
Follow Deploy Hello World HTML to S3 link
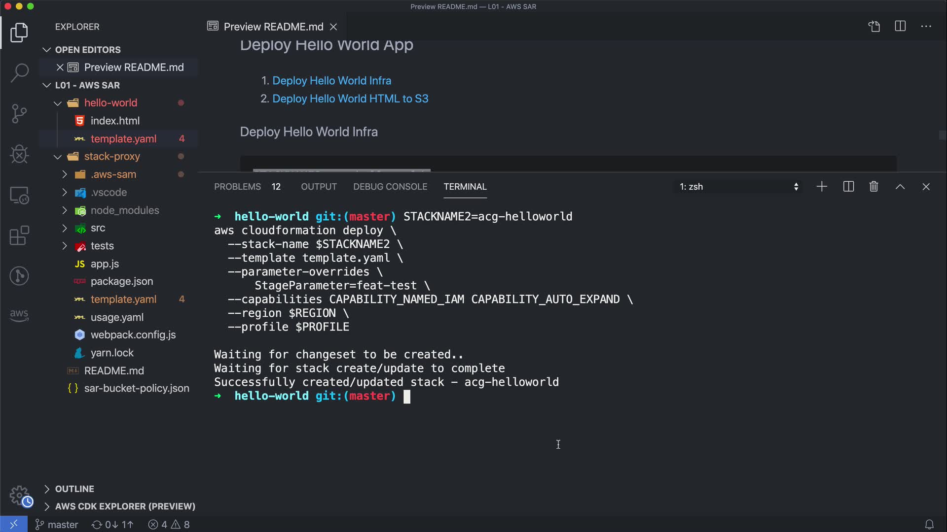pos(350,99)
